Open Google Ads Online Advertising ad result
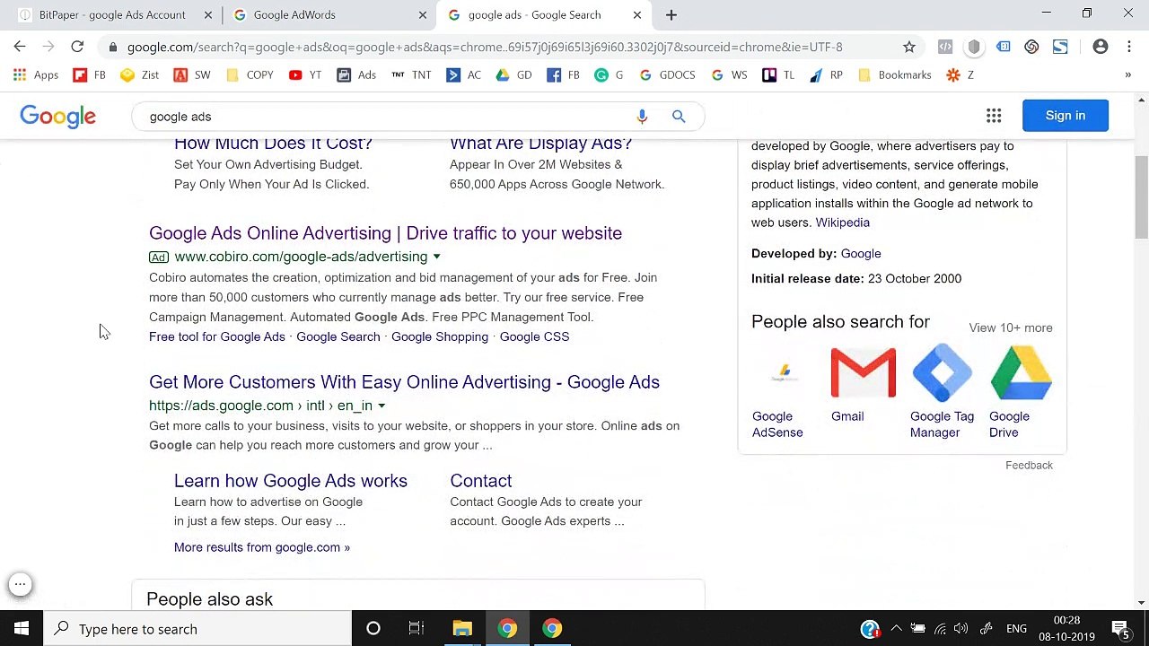Screen dimensions: 1149x646 385,233
